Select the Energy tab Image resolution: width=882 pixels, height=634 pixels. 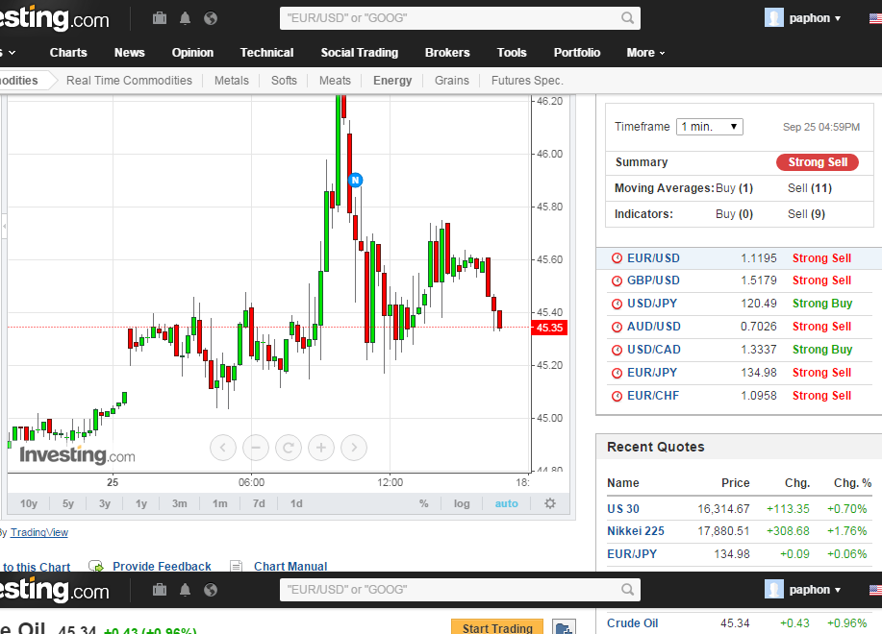click(x=392, y=81)
